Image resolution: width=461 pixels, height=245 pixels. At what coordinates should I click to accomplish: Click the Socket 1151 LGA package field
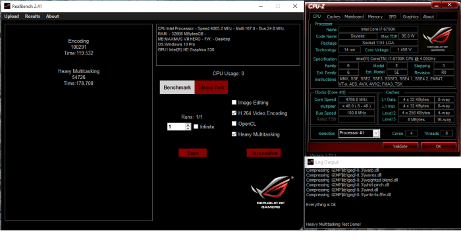378,43
